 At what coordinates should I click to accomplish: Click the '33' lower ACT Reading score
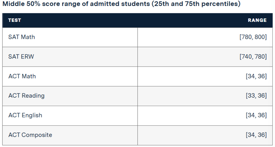pyautogui.click(x=251, y=96)
